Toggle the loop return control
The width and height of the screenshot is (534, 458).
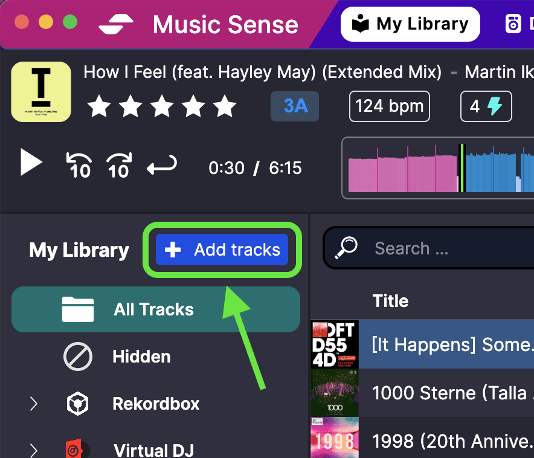[x=161, y=163]
